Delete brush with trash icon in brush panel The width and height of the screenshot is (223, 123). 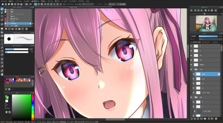27,29
